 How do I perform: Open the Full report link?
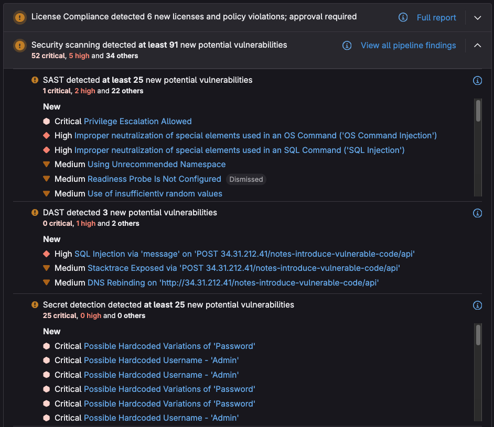click(436, 17)
